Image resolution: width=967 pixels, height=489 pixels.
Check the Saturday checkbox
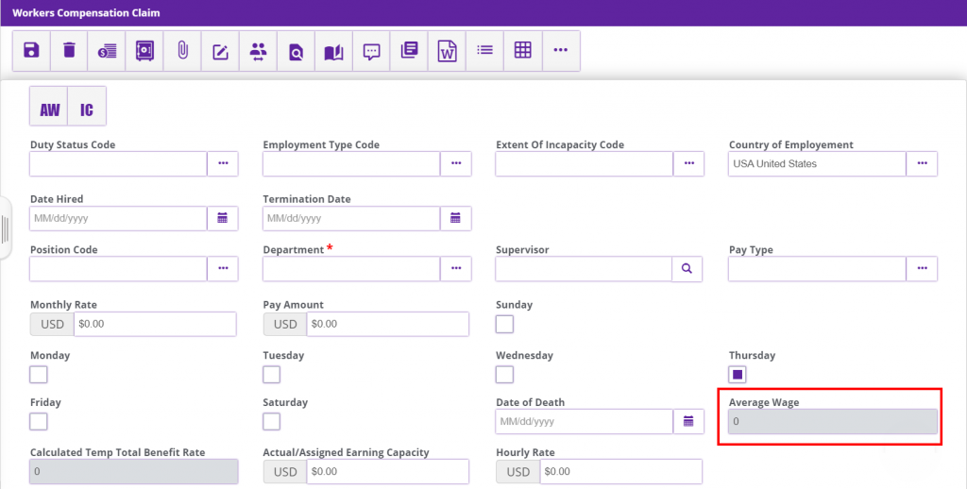click(x=271, y=421)
